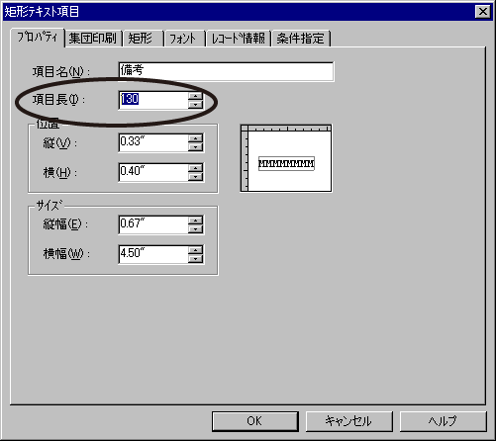Open help with the ヘルプ button
Screen dimensions: 496x441
point(443,421)
